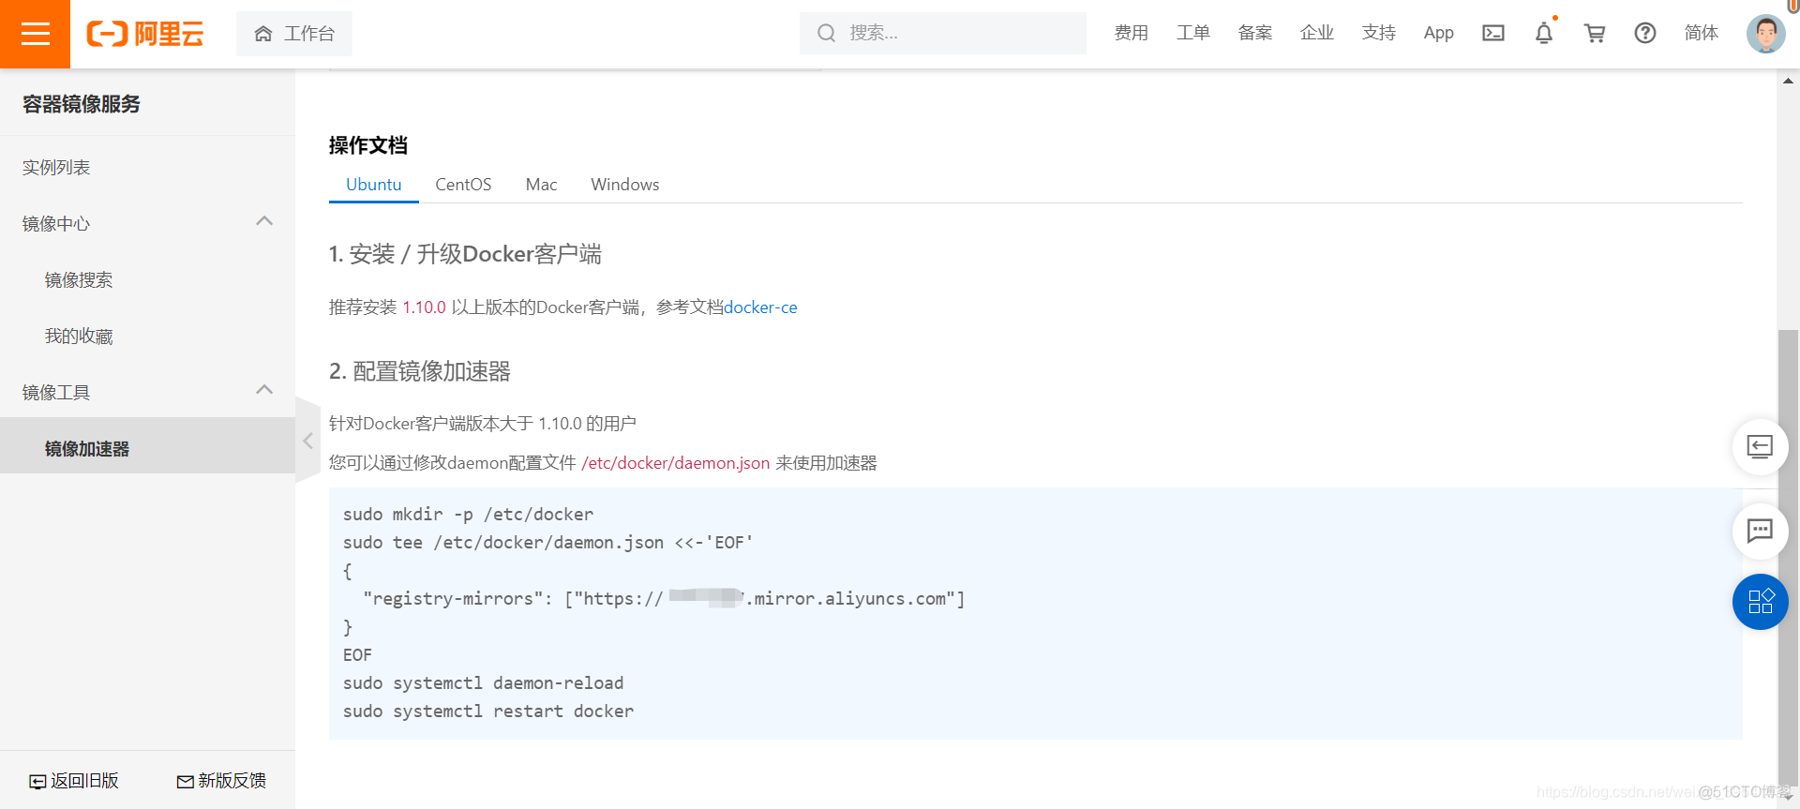The height and width of the screenshot is (809, 1800).
Task: Click the 'sudo systemctl daemon-reload' line
Action: 483,683
